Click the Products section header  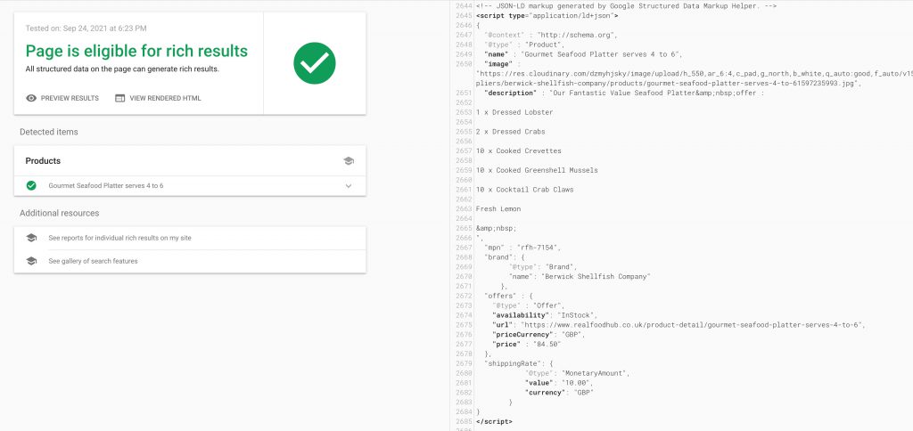(x=43, y=161)
